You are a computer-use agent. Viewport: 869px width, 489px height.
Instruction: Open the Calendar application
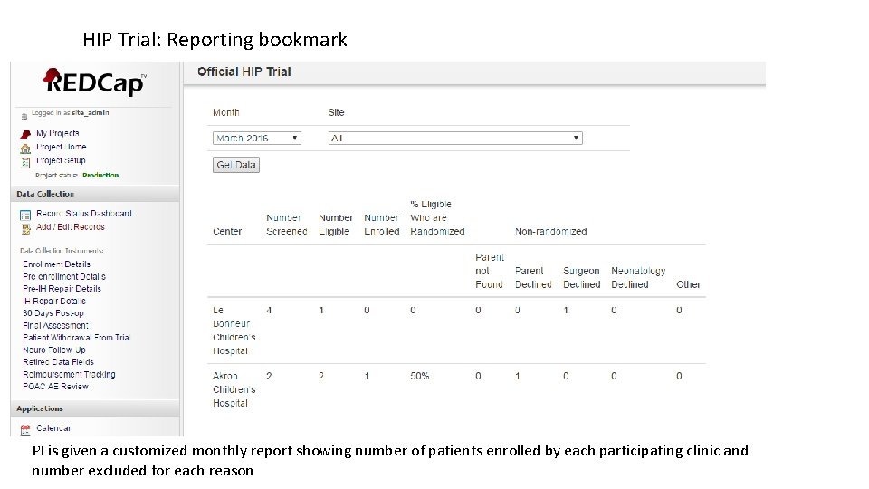(x=53, y=428)
